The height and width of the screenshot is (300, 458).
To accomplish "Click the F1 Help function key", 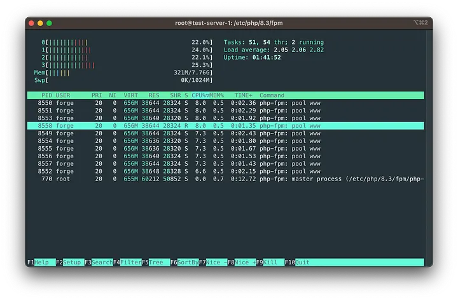I will pos(41,262).
